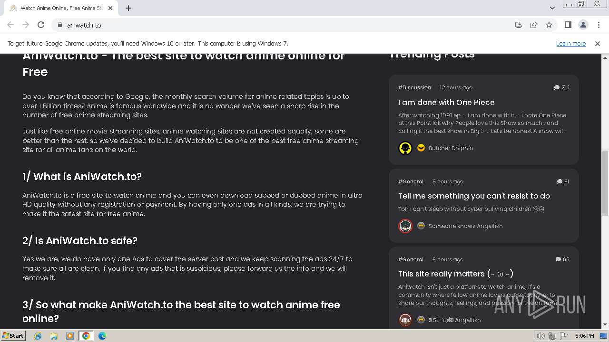Screen dimensions: 609x342
Task: Open post I am done with One Piece
Action: coord(446,102)
